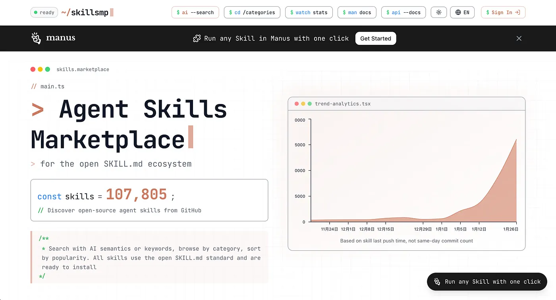Click the Manus logo icon in banner

coord(36,38)
